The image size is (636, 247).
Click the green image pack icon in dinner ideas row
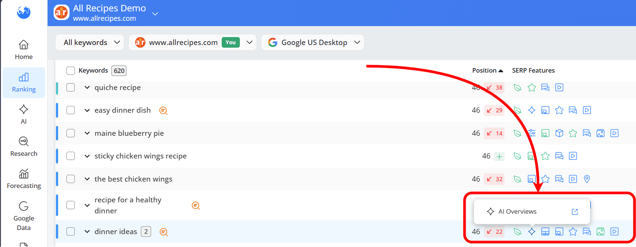coord(600,231)
